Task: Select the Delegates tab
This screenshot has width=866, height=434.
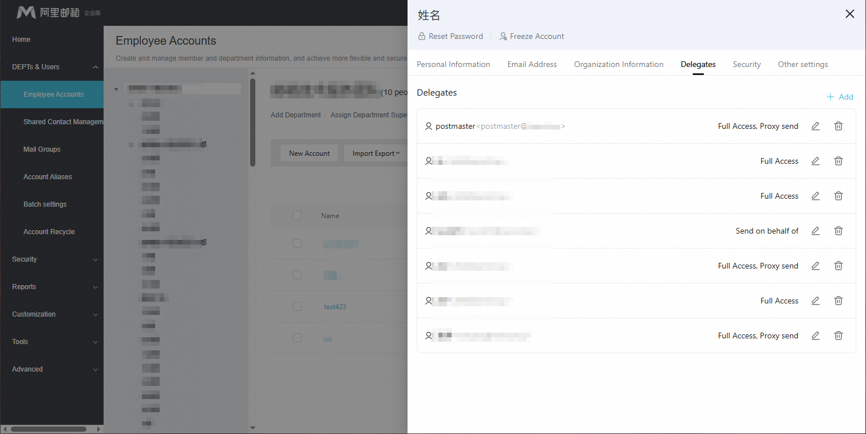Action: 698,64
